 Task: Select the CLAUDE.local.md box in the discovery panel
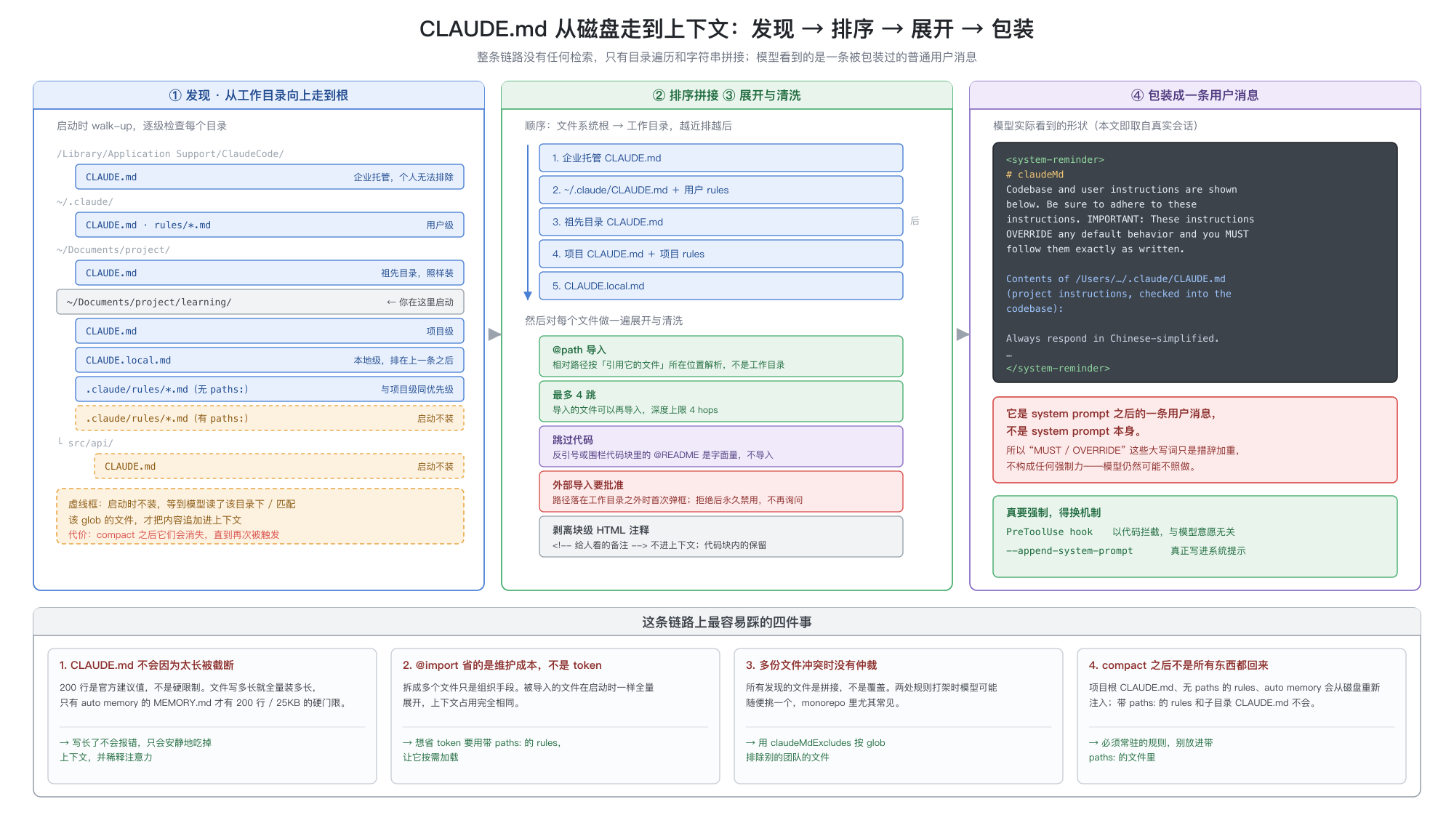point(269,360)
